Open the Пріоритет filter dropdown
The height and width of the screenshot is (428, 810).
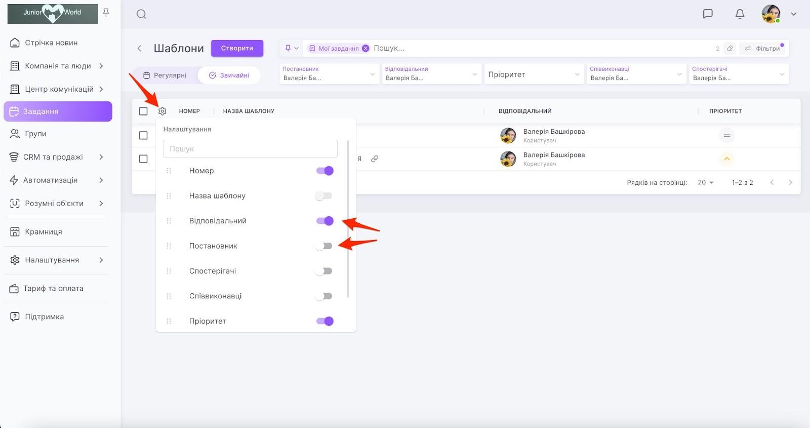point(534,74)
